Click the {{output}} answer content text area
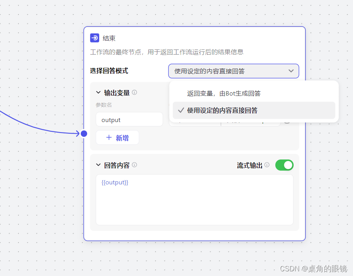 pos(194,199)
